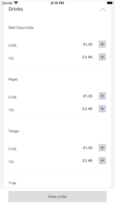Tap the Wi-Fi icon in status bar
This screenshot has width=115, height=205.
[x=16, y=3]
